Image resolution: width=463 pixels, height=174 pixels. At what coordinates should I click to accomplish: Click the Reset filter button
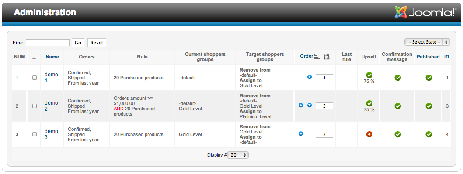[x=97, y=43]
